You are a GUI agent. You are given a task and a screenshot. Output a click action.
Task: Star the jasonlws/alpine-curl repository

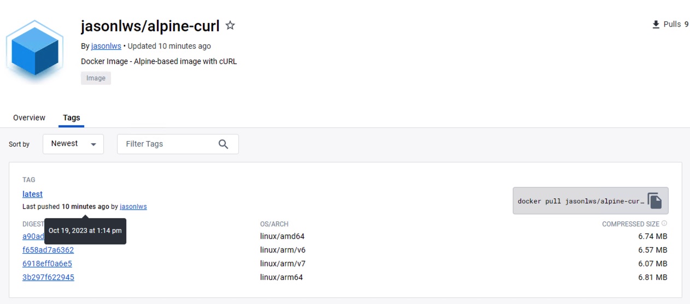click(230, 26)
